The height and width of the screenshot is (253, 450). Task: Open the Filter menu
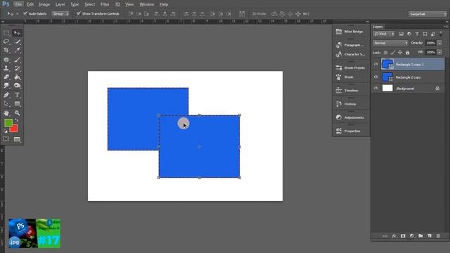(105, 4)
